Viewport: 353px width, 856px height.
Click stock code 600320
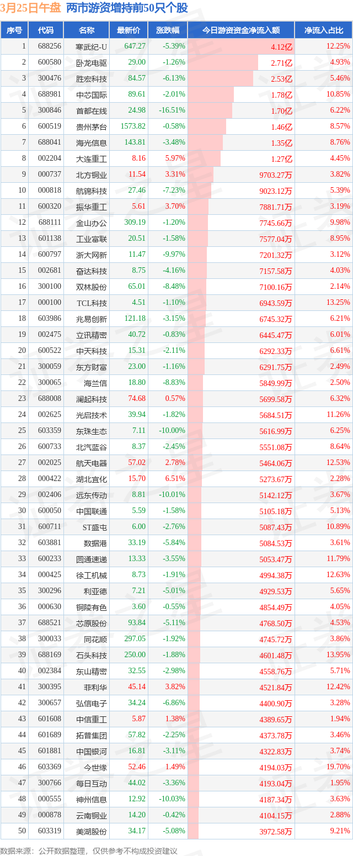click(x=50, y=207)
